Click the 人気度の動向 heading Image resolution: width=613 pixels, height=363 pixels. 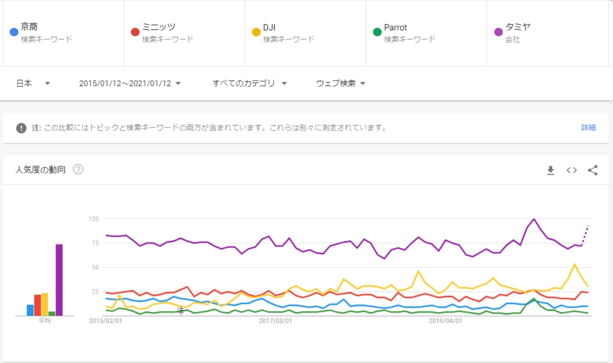(x=40, y=170)
